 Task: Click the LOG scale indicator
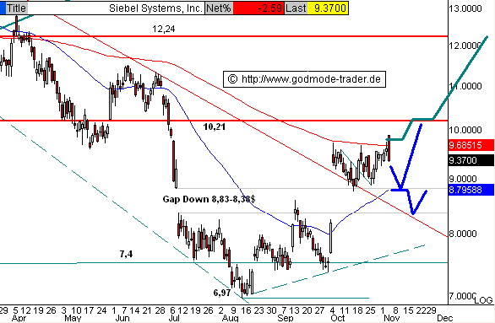point(484,300)
